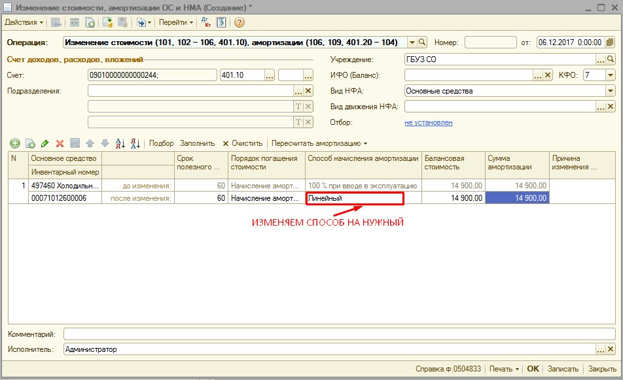Viewport: 623px width, 380px height.
Task: Click the calendar icon next to date
Action: pos(611,42)
